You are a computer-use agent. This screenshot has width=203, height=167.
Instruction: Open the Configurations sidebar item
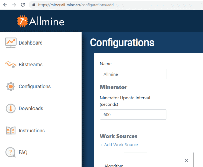pyautogui.click(x=35, y=87)
